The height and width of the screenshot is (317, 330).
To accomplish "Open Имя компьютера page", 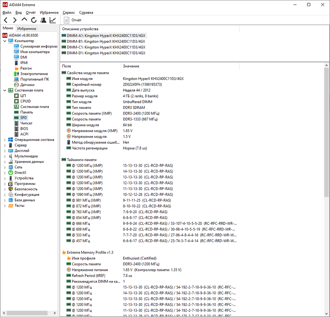I will pyautogui.click(x=32, y=52).
